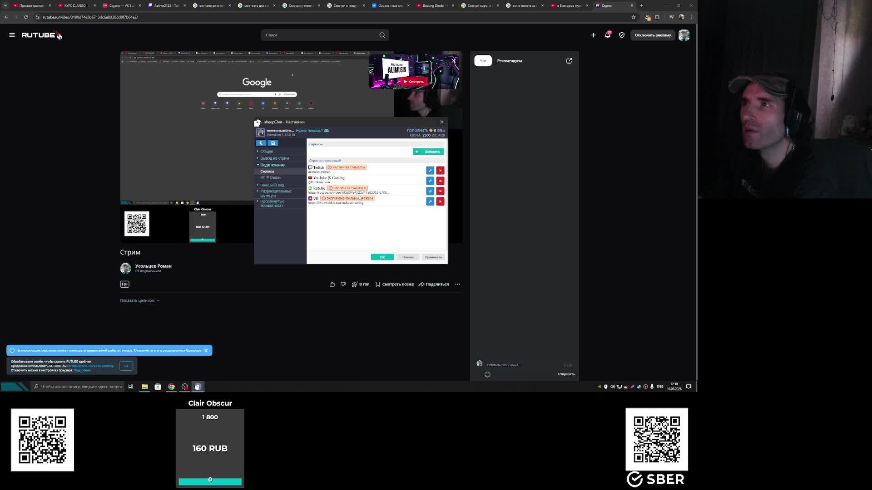Expand the Общие settings section
The height and width of the screenshot is (490, 872).
(x=267, y=152)
